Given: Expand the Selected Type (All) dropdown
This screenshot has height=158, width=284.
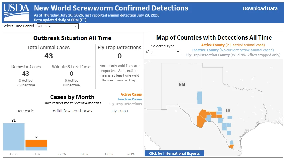Looking at the screenshot, I should pos(163,52).
